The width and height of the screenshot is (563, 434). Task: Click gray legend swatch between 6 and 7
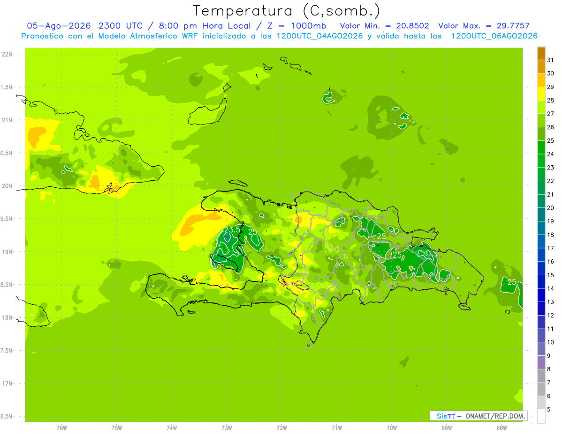541,389
